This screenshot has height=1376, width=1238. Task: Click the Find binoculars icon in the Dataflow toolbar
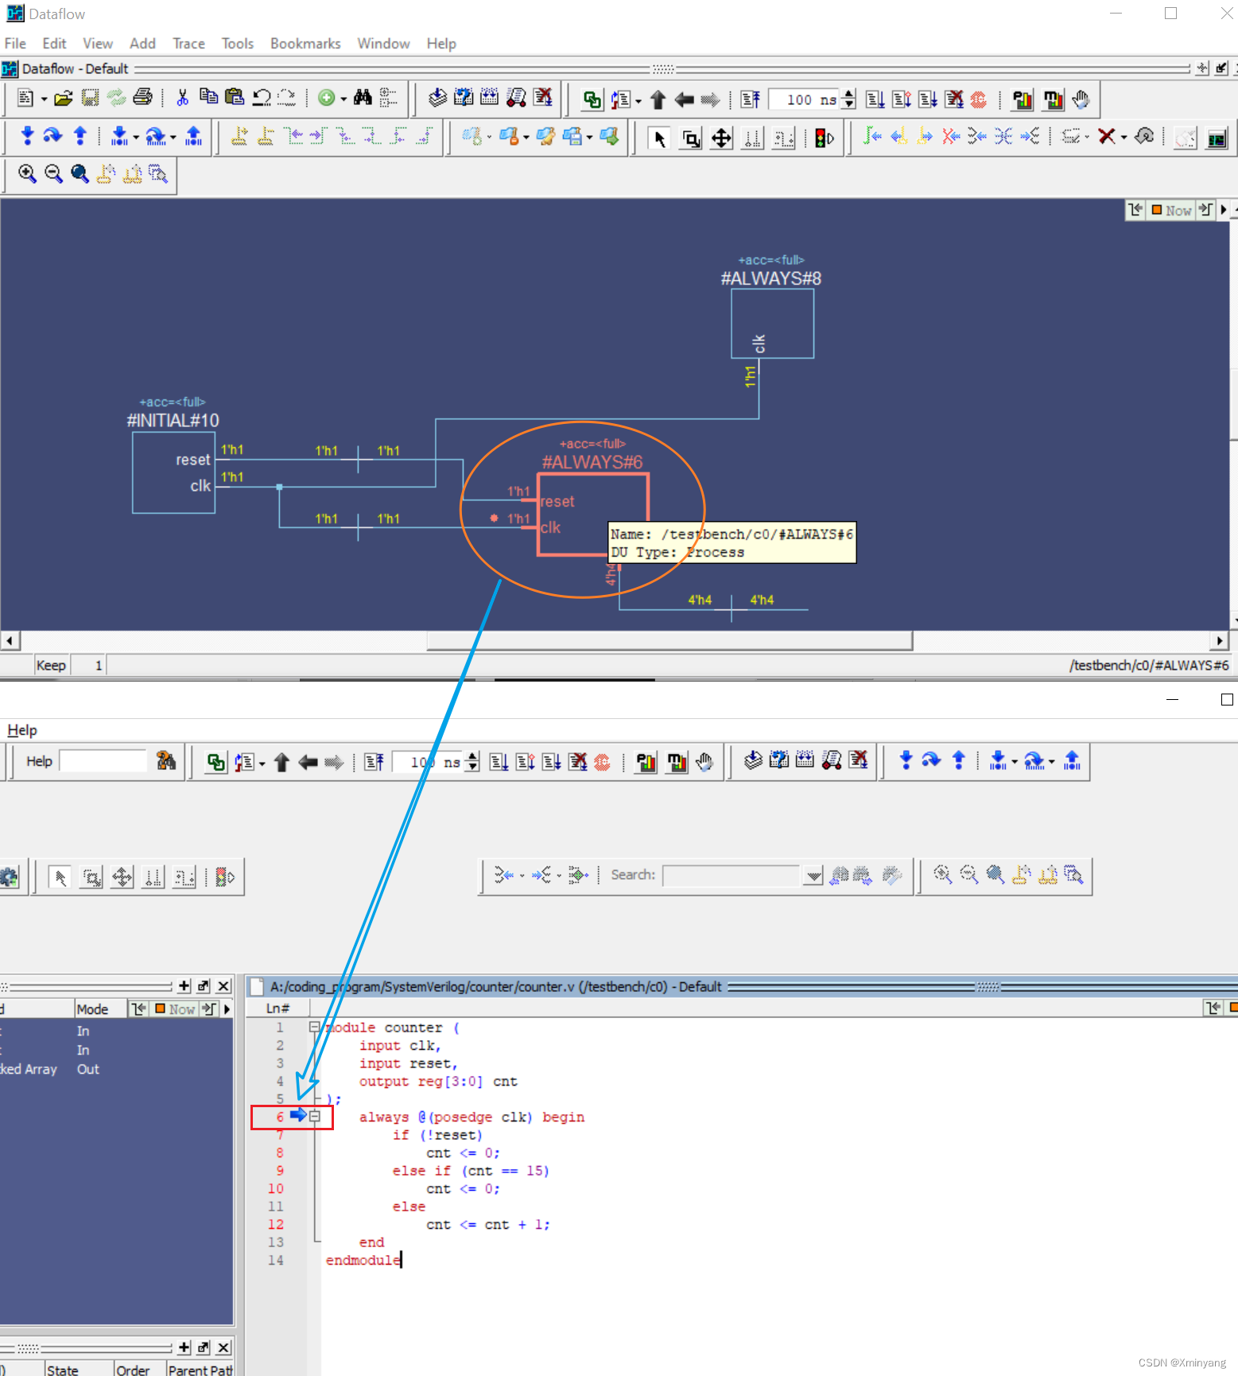tap(363, 98)
